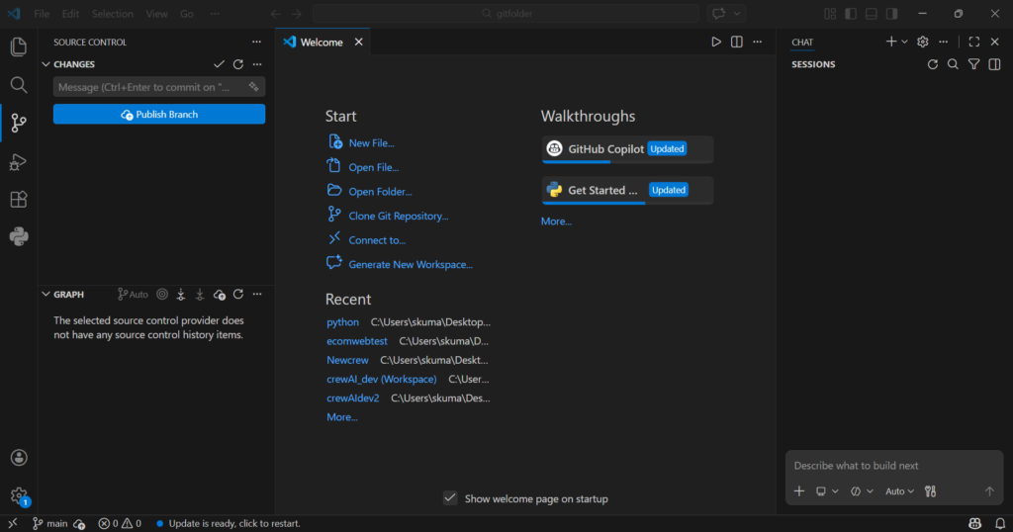The image size is (1013, 532).
Task: Collapse the Changes section
Action: [x=46, y=64]
